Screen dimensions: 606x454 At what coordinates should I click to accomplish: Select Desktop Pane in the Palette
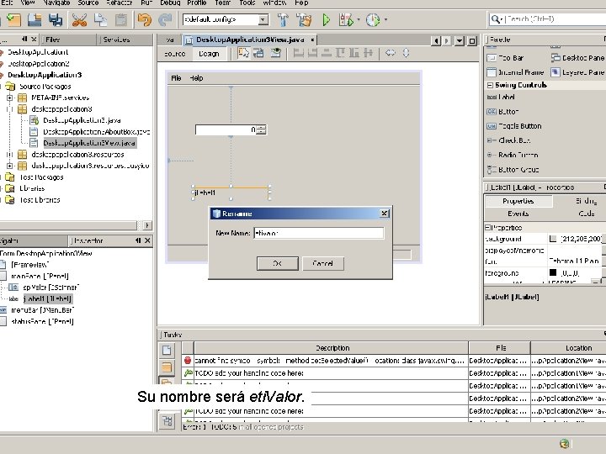coord(577,58)
